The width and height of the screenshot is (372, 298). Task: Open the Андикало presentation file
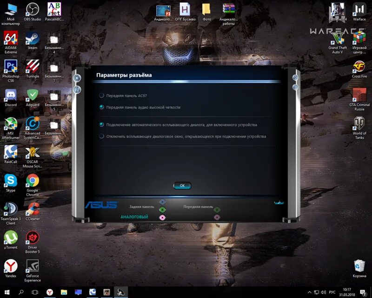point(163,13)
